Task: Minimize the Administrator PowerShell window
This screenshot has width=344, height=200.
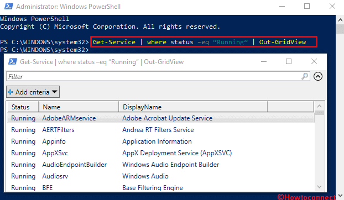Action: [x=282, y=6]
